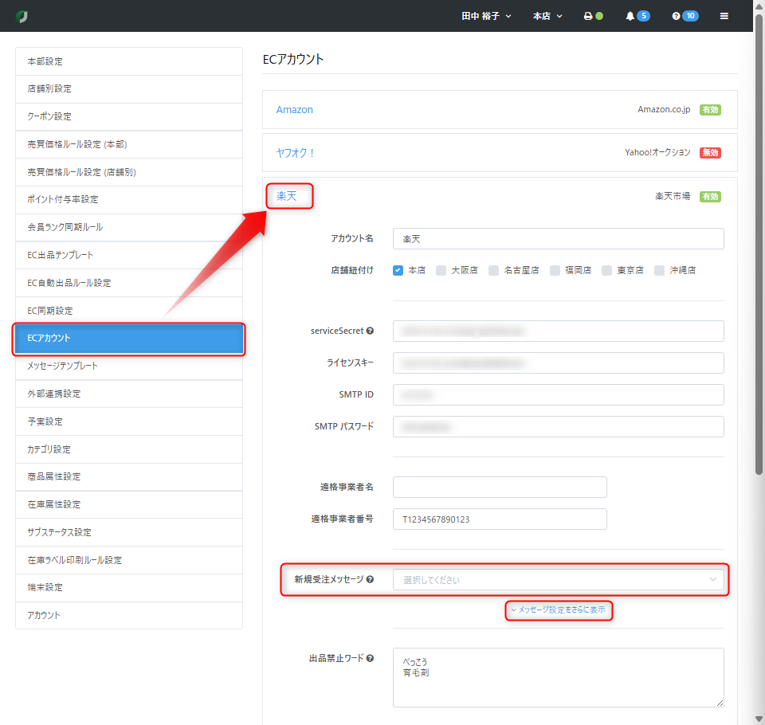This screenshot has height=725, width=765.
Task: Click the notification count badge 5
Action: pyautogui.click(x=644, y=16)
